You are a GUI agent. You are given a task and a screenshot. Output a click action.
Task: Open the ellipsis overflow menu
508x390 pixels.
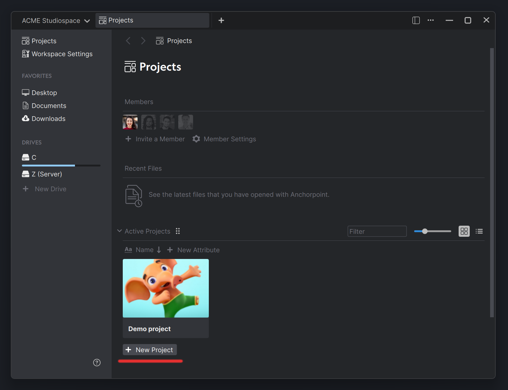[x=431, y=20]
